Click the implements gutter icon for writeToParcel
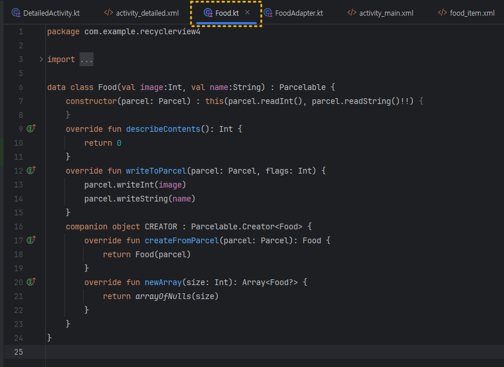Image resolution: width=504 pixels, height=367 pixels. [x=31, y=170]
